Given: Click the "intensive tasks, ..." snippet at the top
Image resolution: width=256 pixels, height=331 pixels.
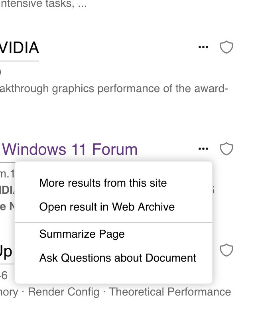Looking at the screenshot, I should [43, 5].
